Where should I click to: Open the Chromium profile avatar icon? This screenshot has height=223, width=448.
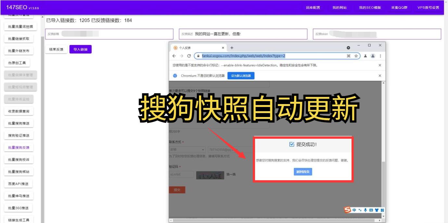coord(373,56)
